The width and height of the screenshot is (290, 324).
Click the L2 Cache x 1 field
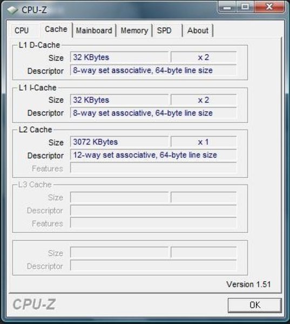point(204,142)
